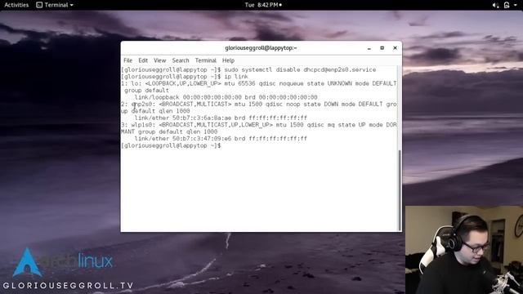Open the File menu in the terminal
The image size is (523, 294).
pyautogui.click(x=127, y=60)
